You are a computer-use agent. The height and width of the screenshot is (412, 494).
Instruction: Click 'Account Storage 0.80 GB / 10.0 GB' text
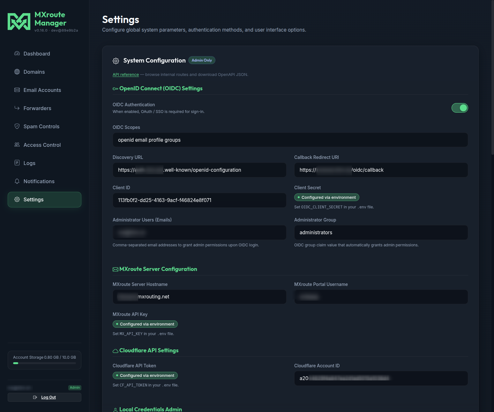[44, 357]
